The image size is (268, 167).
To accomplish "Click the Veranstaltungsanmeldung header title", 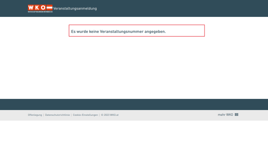I will [75, 8].
